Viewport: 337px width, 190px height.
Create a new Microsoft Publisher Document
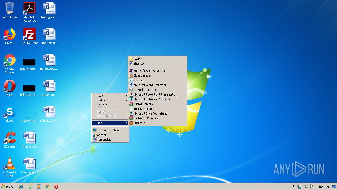(157, 99)
